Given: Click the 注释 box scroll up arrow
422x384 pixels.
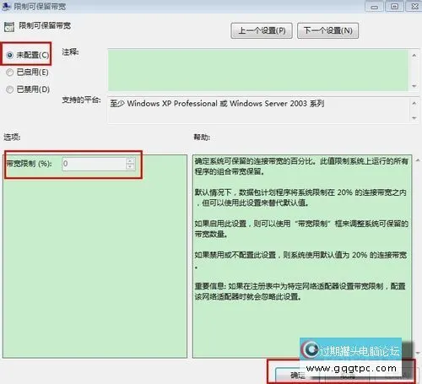Looking at the screenshot, I should pyautogui.click(x=414, y=56).
